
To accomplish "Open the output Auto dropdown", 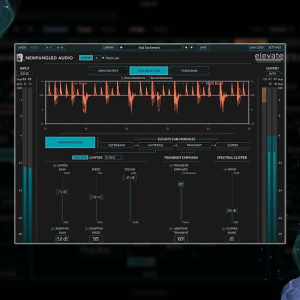I will 274,73.
